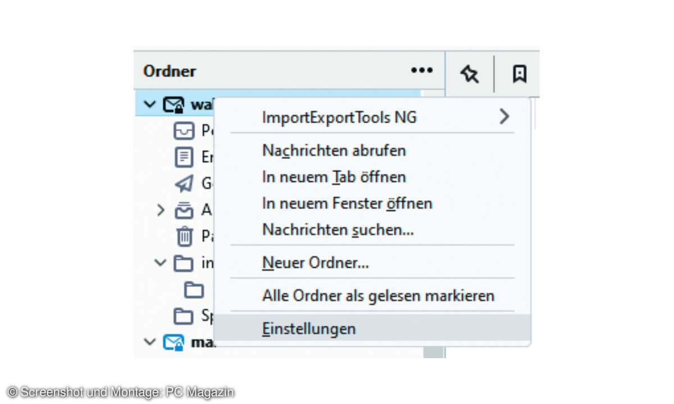Click the first mail account envelope icon

tap(173, 105)
